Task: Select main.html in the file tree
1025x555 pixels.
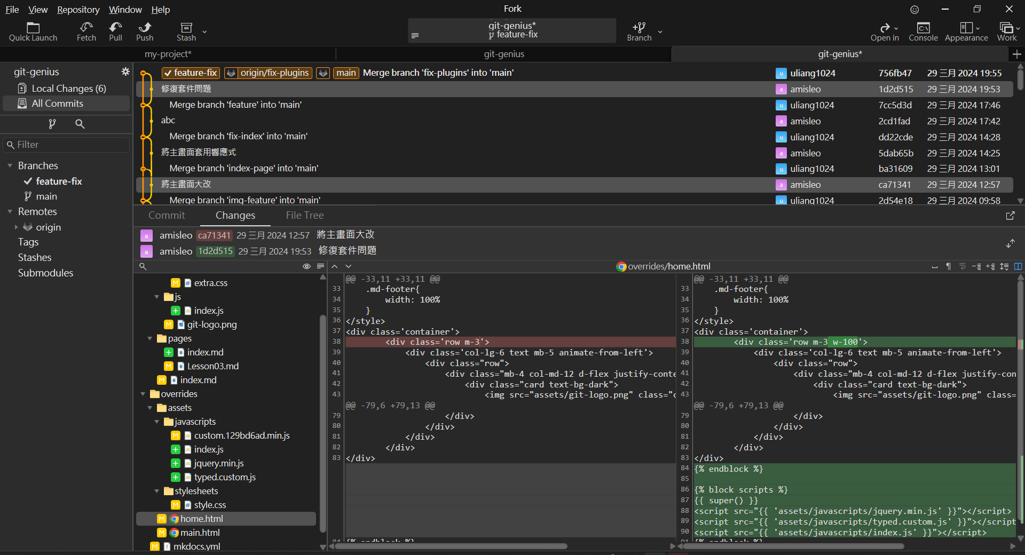Action: click(200, 533)
